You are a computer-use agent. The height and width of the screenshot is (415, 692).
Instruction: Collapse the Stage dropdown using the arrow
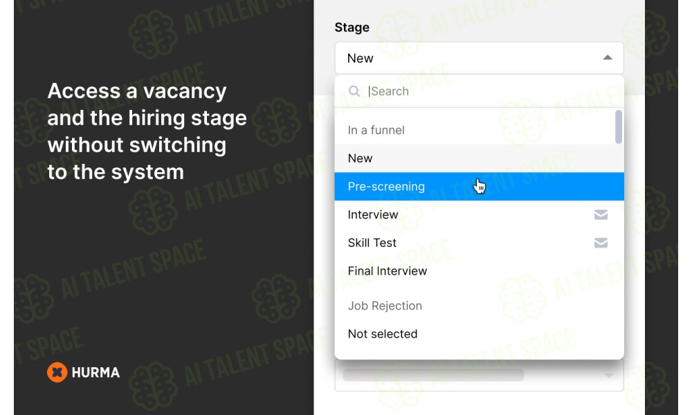coord(608,57)
